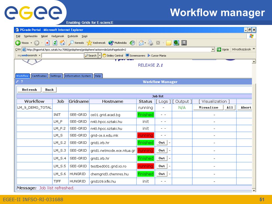Viewport: 272px width, 204px height.
Task: Switch to the Workflow tab
Action: point(22,76)
